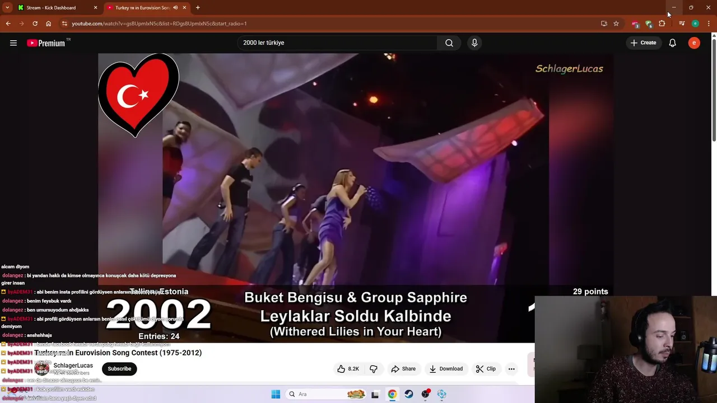
Task: Click the video player to pause
Action: (355, 198)
